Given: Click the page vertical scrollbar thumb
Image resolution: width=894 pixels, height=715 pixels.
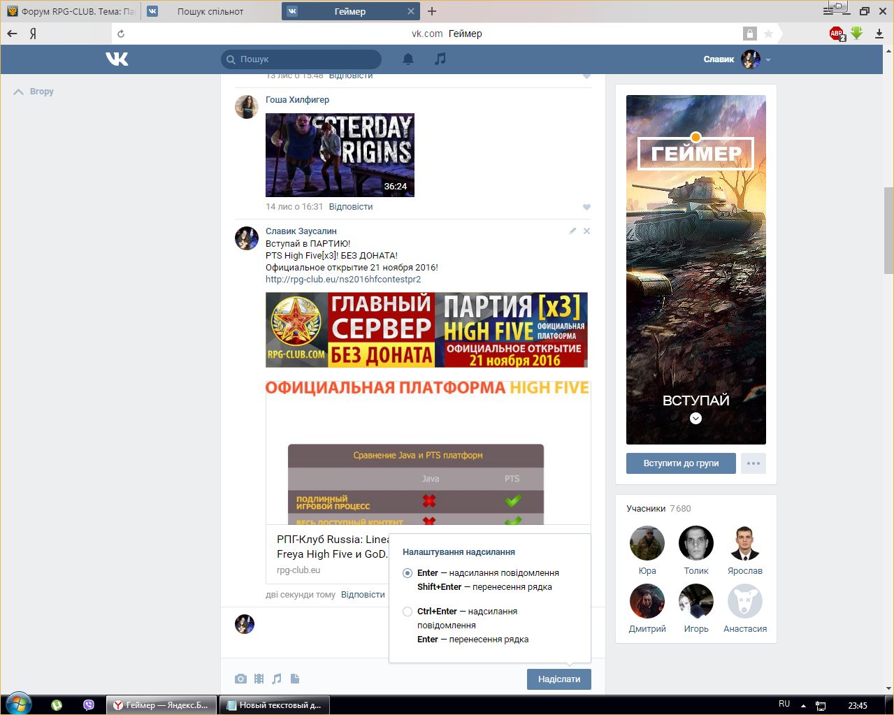Looking at the screenshot, I should click(x=888, y=231).
